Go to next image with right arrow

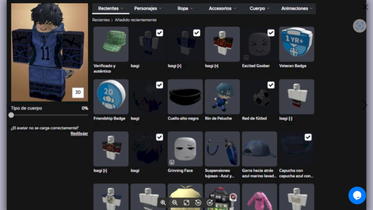(365, 105)
